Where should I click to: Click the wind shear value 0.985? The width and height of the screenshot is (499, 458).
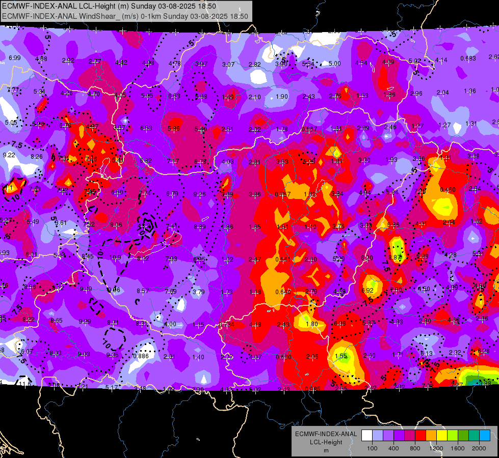click(312, 389)
